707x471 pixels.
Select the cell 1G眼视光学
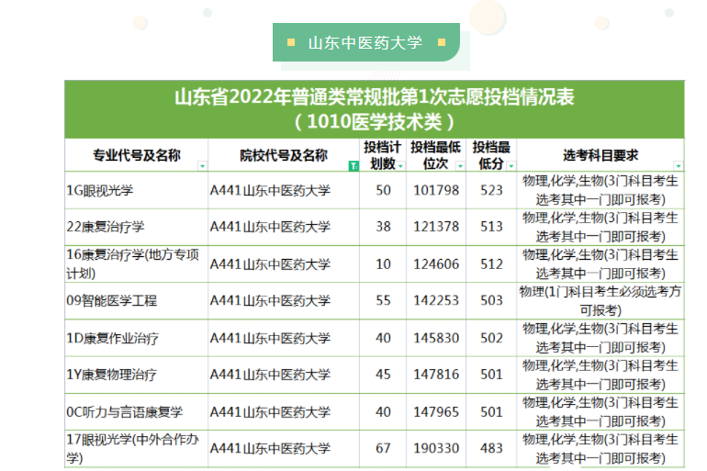(137, 190)
